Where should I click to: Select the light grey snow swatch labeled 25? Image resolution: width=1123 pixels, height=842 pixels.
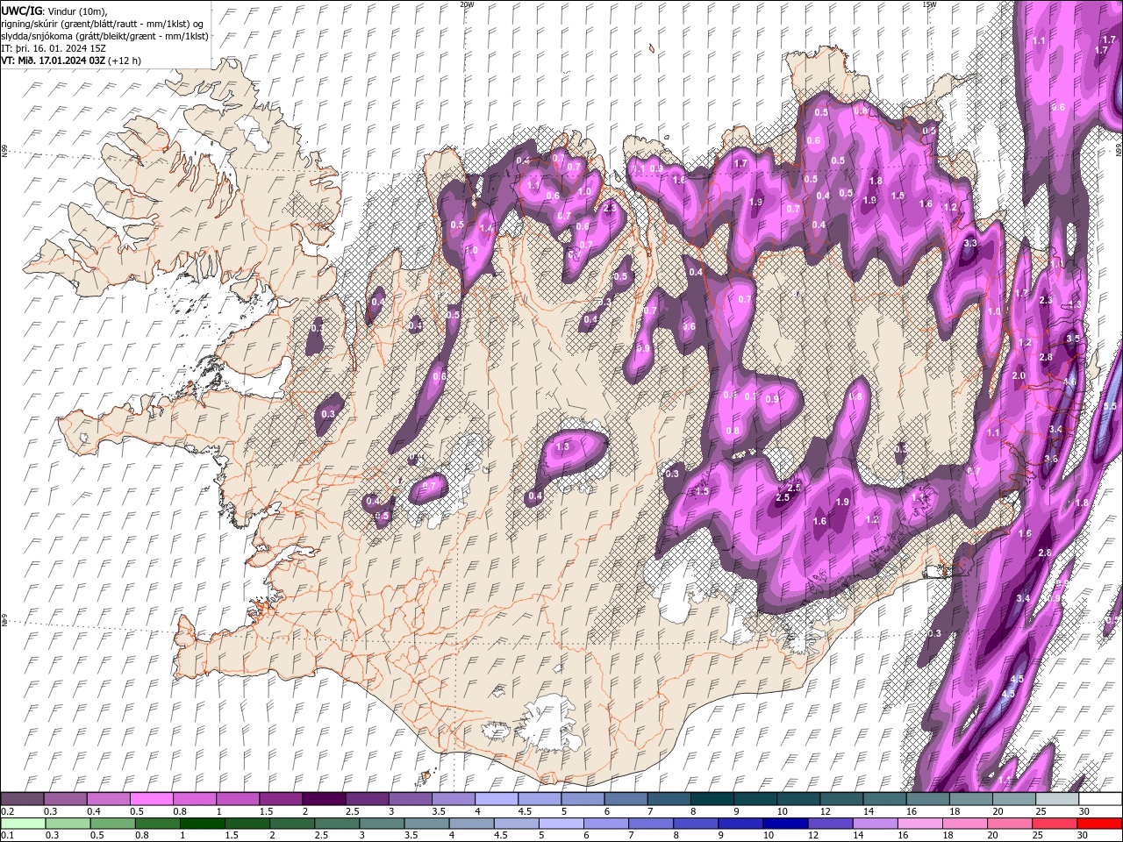click(1056, 799)
